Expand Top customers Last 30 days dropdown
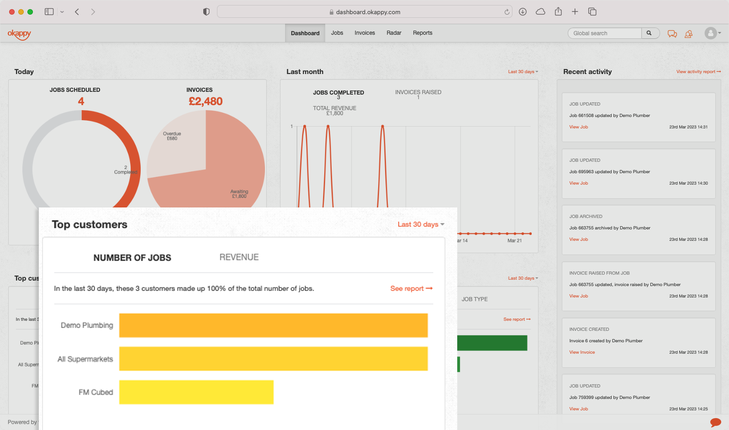Viewport: 729px width, 430px height. [421, 224]
